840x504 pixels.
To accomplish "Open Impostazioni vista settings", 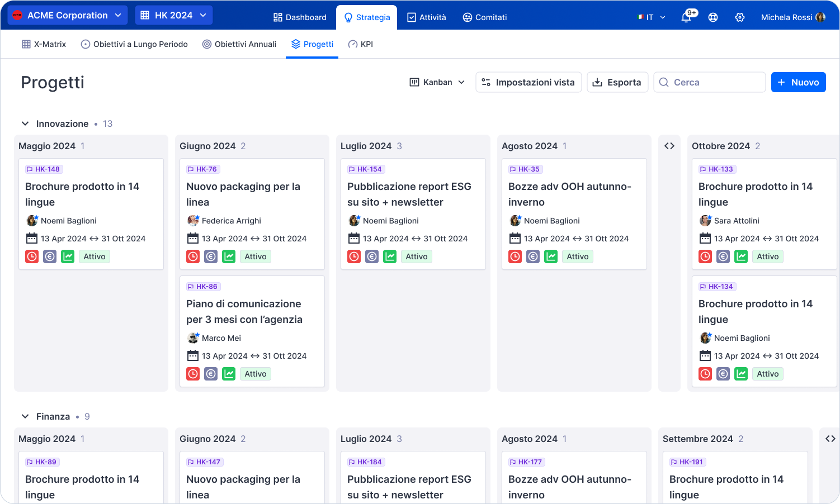I will tap(528, 82).
